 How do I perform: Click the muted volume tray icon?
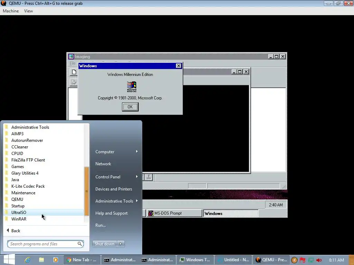click(x=319, y=260)
